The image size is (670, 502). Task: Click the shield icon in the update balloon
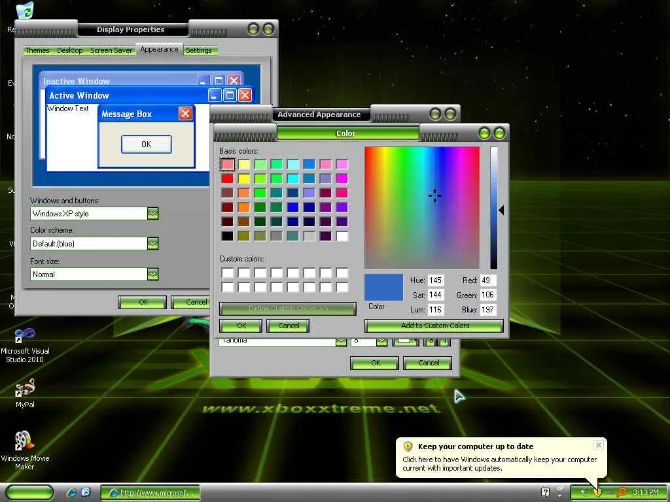tap(408, 446)
